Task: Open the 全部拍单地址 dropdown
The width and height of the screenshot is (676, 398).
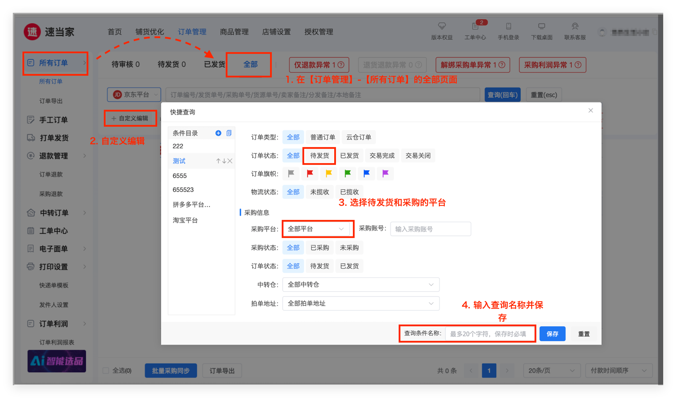Action: (x=360, y=304)
